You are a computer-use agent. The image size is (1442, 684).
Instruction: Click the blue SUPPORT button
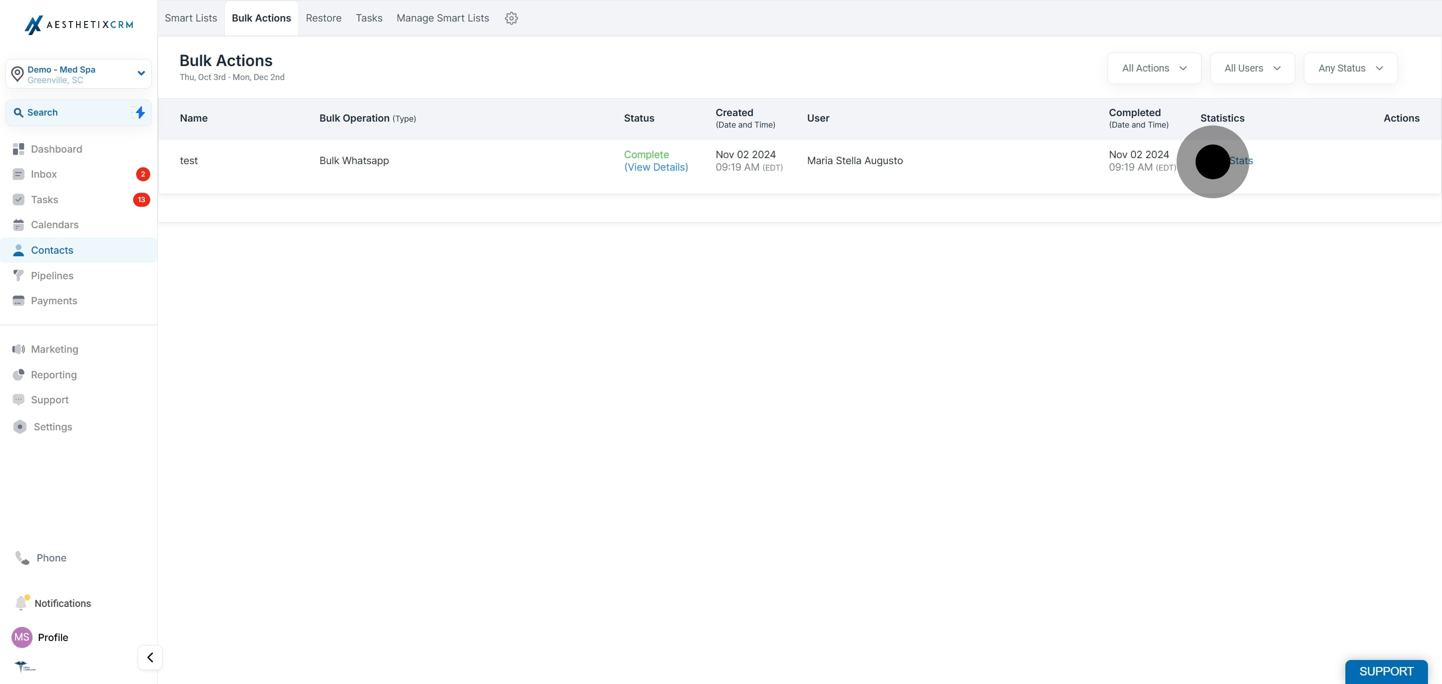point(1385,671)
